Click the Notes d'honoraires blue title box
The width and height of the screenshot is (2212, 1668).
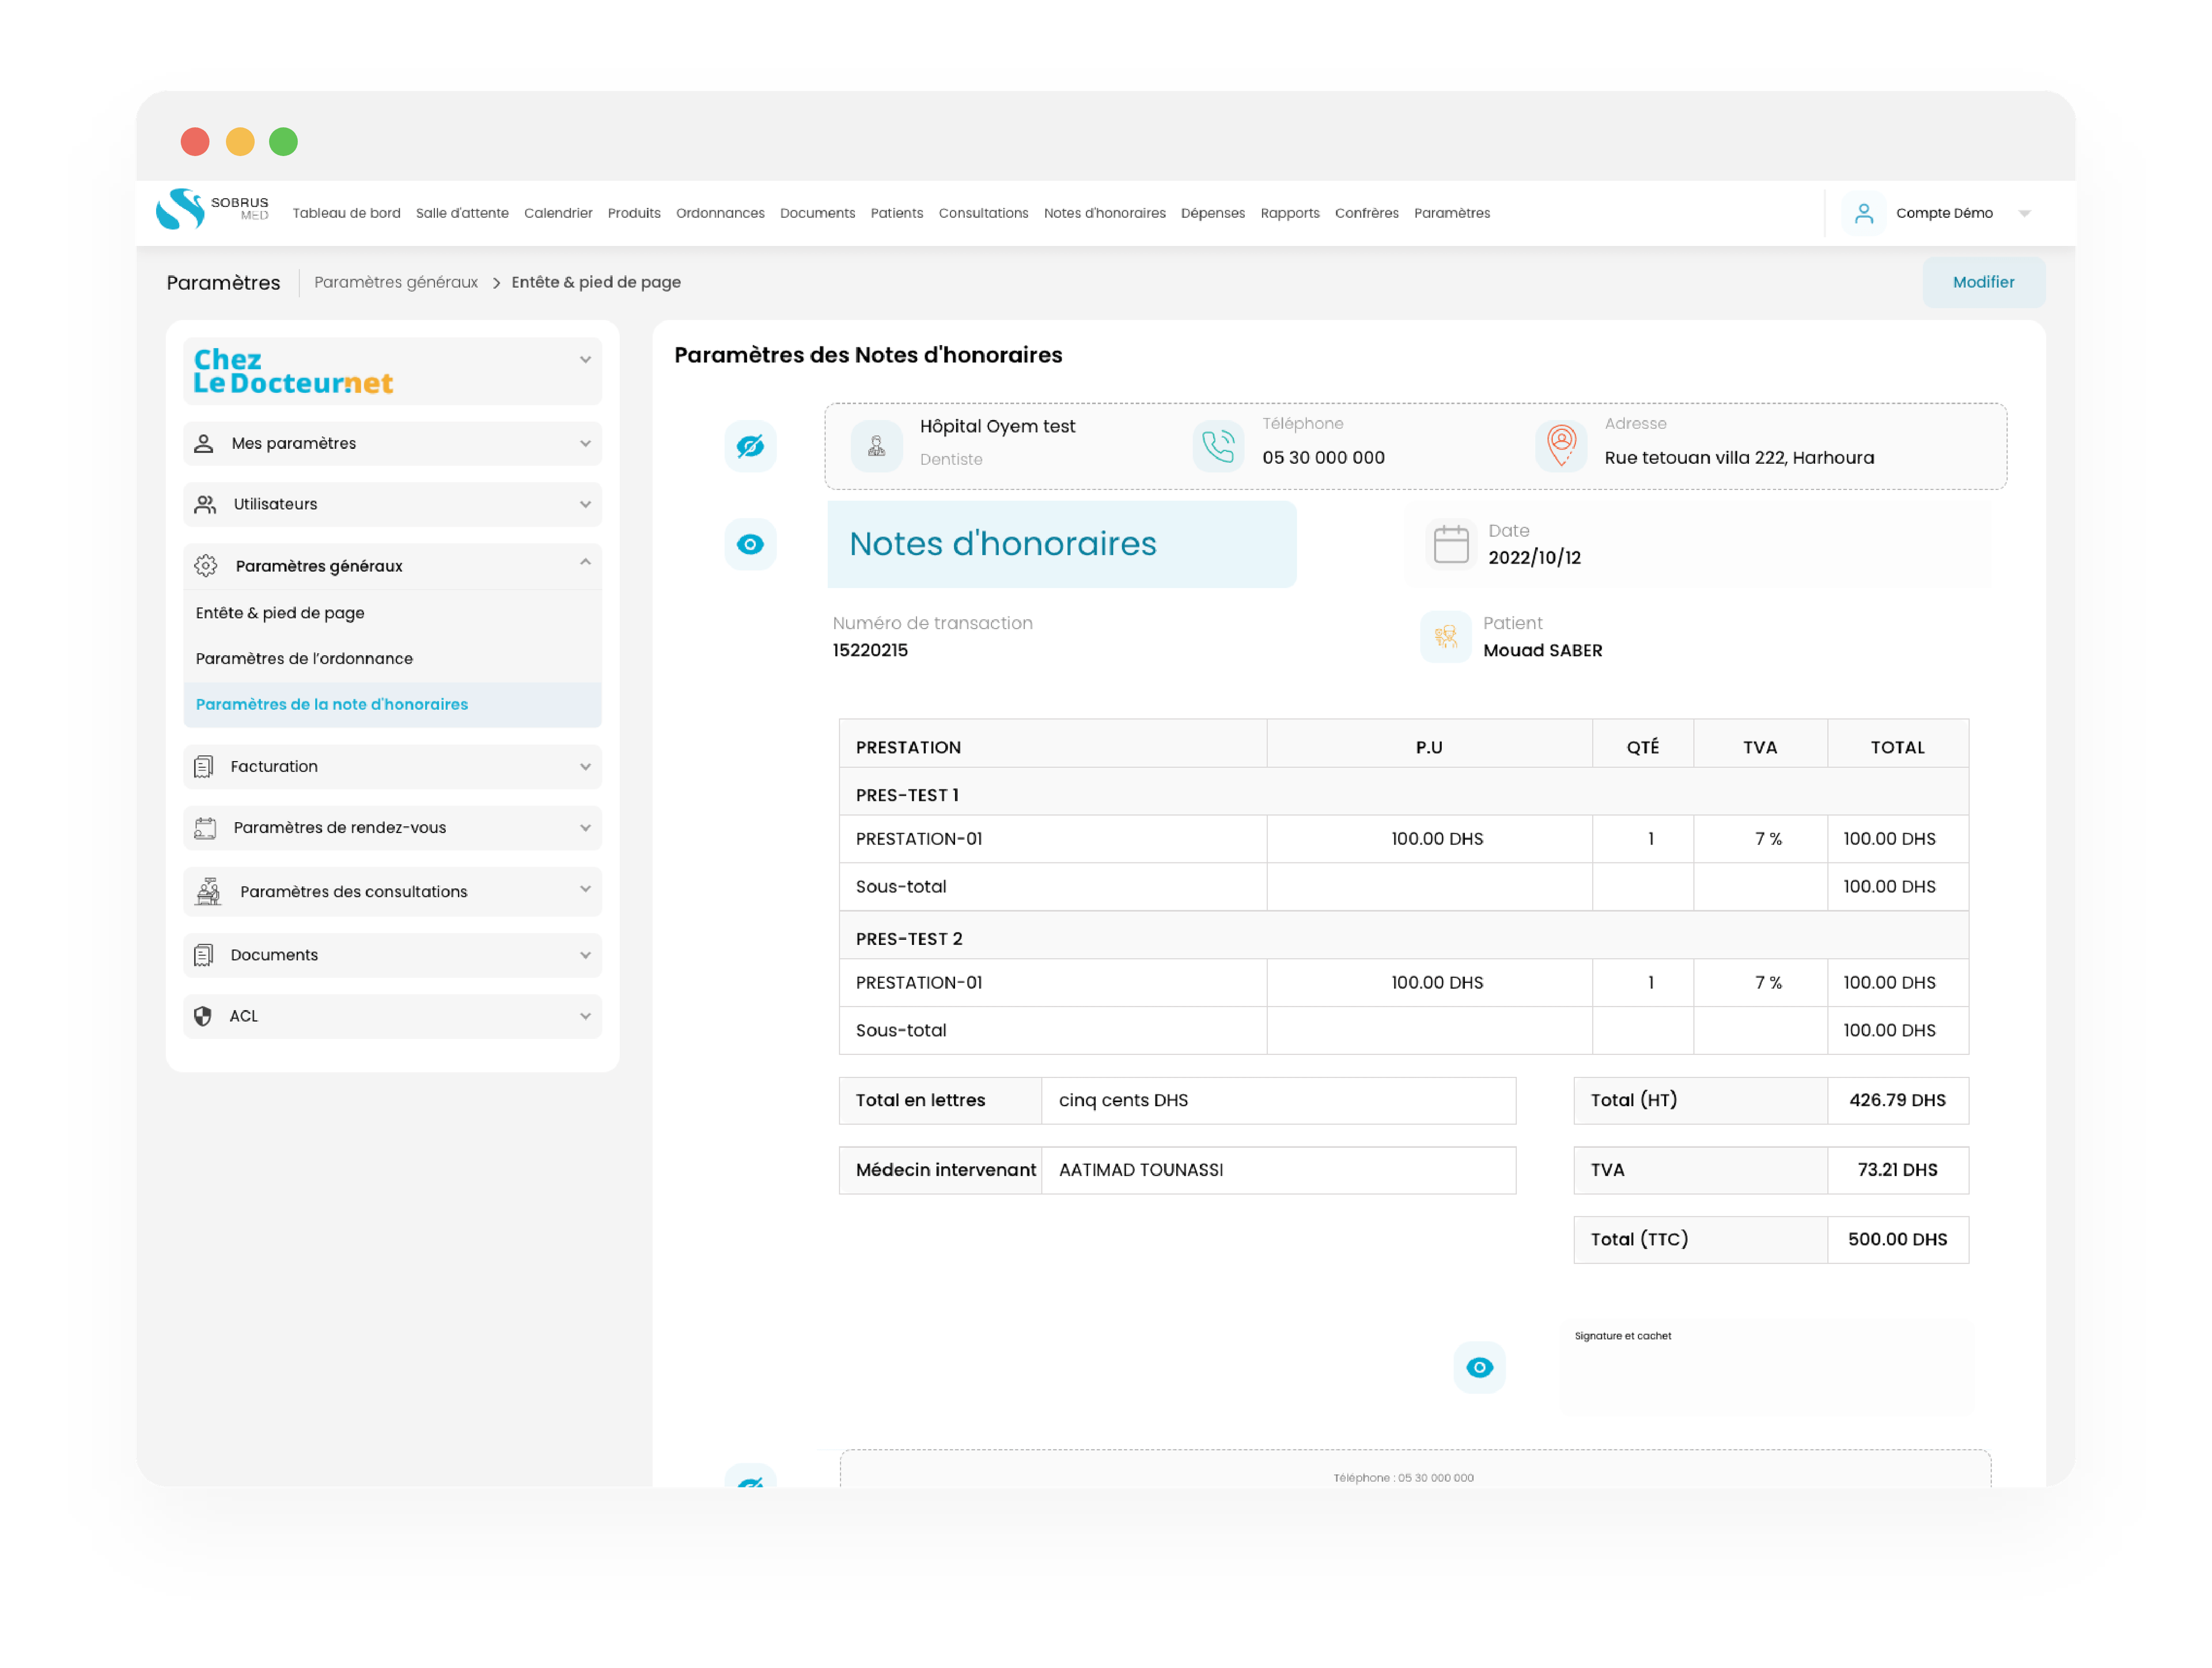pyautogui.click(x=1061, y=544)
